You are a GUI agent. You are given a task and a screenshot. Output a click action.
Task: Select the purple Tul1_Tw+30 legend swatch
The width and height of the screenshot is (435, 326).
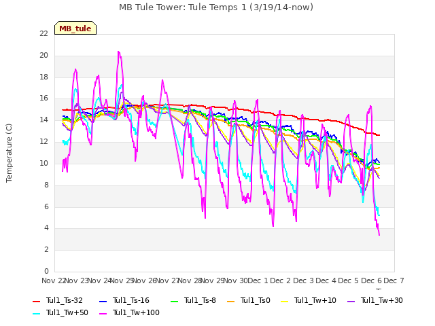pyautogui.click(x=351, y=302)
